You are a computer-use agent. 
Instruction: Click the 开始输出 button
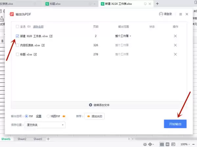coord(175,124)
